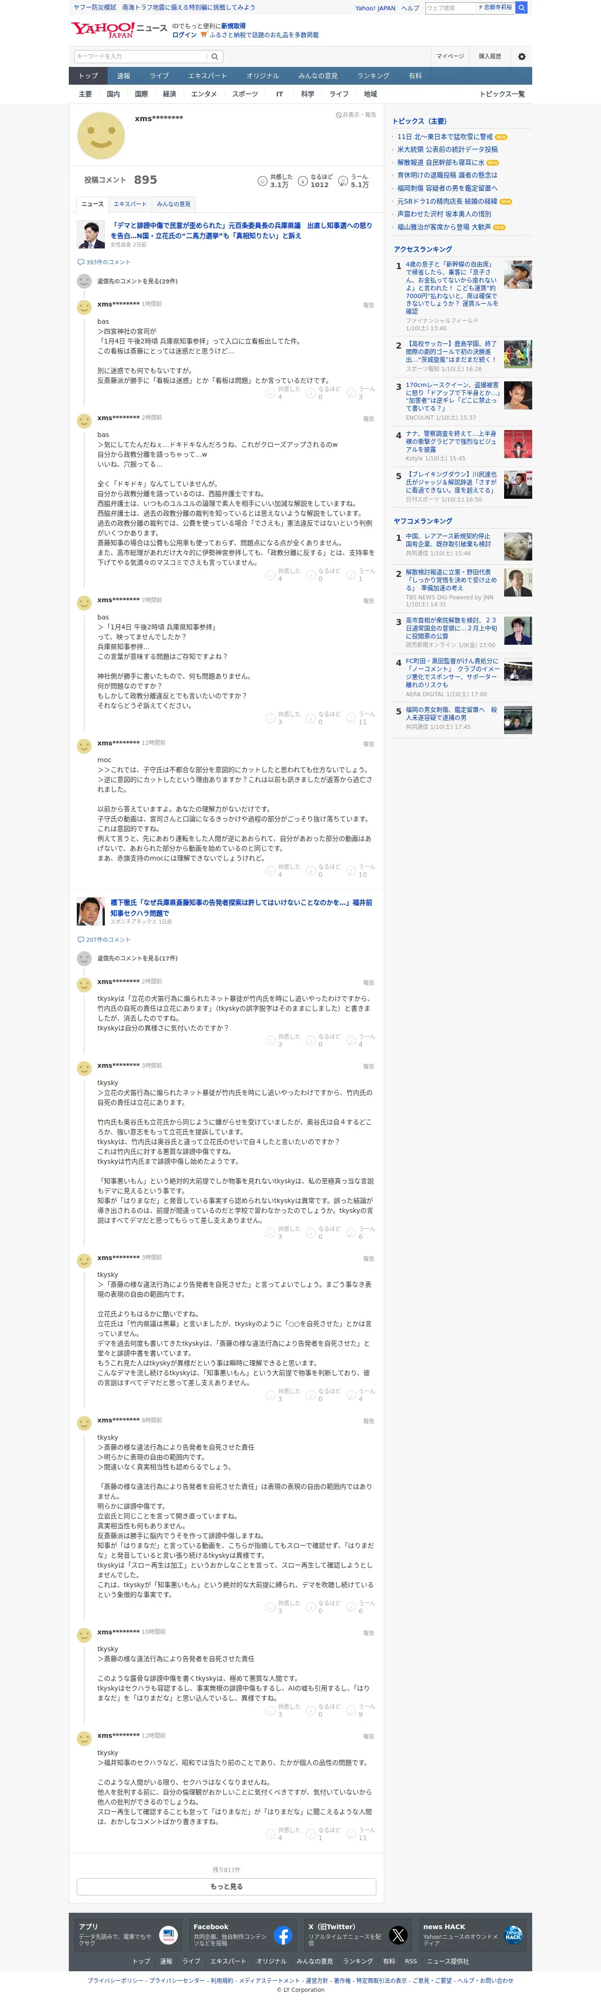Expand 返信先のコメントを見る(29件)
Image resolution: width=601 pixels, height=2004 pixels.
pyautogui.click(x=137, y=282)
